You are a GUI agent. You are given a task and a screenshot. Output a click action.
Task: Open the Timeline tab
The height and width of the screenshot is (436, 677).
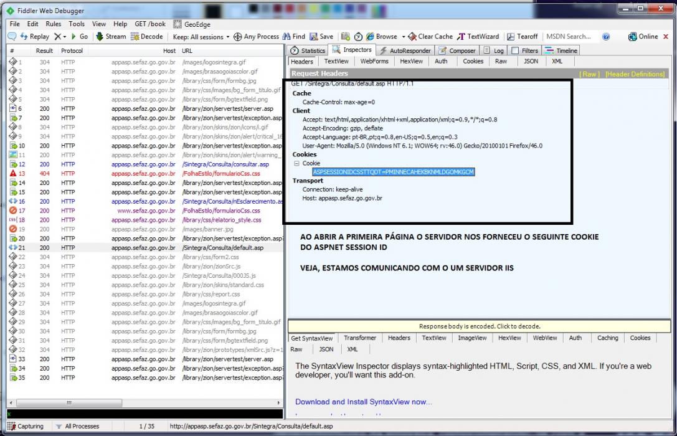pyautogui.click(x=561, y=50)
